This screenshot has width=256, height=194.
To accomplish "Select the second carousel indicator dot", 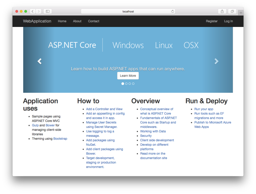I will click(x=126, y=84).
